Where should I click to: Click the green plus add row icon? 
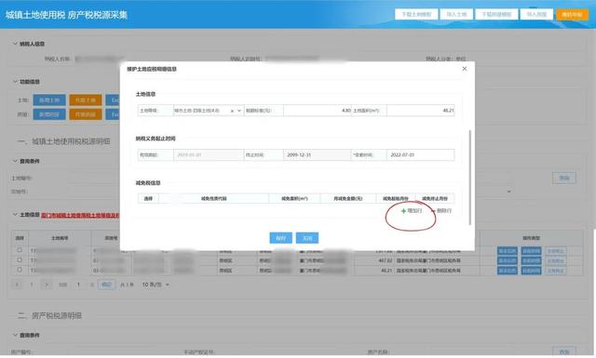(403, 211)
